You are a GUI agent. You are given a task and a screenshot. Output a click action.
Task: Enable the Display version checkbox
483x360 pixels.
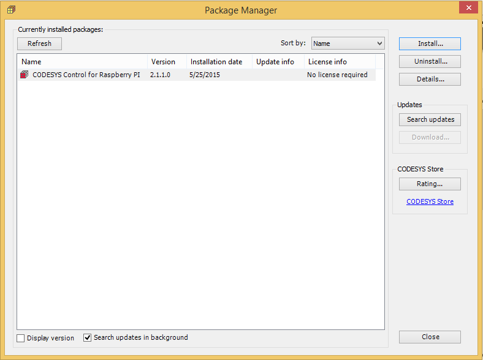click(x=21, y=338)
